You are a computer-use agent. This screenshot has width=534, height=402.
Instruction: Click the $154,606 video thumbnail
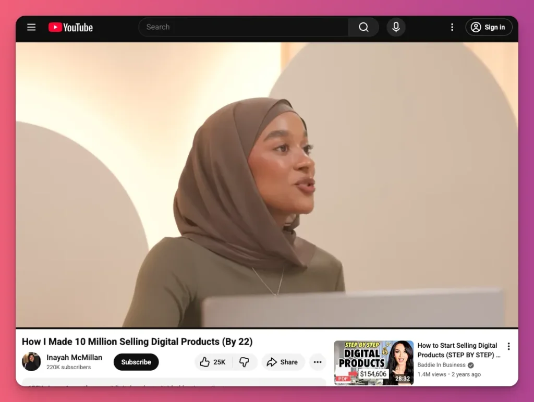373,362
